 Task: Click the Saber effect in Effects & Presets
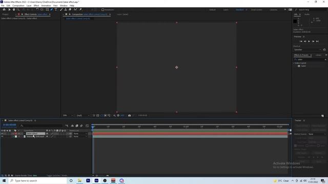[303, 66]
